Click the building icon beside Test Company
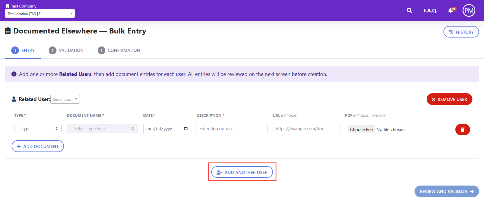Viewport: 484px width, 202px height. click(x=8, y=6)
